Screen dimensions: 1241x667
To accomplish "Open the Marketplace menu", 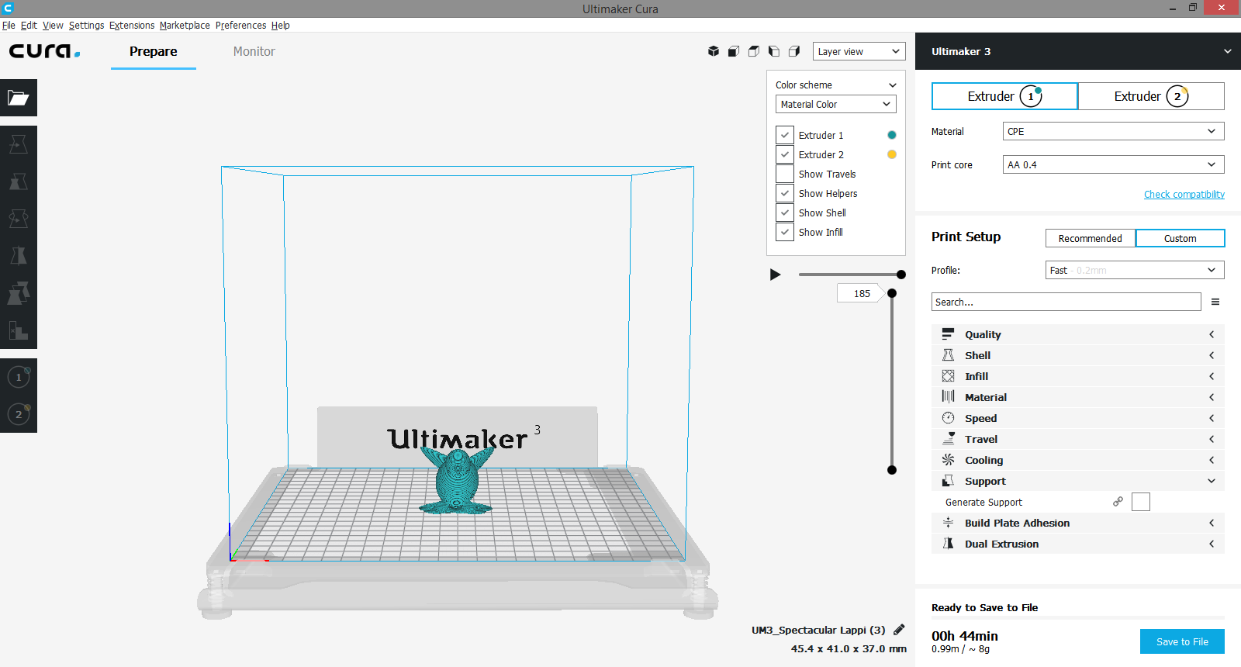I will 185,25.
